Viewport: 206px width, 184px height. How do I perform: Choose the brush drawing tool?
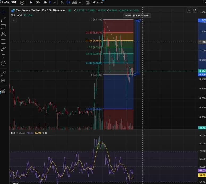[x=3, y=49]
